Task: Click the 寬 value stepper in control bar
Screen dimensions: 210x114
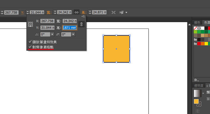Action: (55, 12)
